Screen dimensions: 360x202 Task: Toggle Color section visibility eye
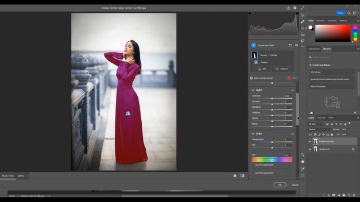tap(292, 134)
